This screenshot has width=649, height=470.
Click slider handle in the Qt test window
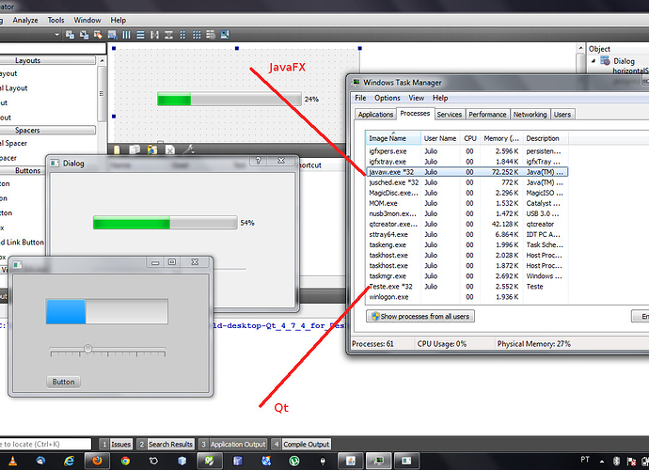tap(87, 349)
